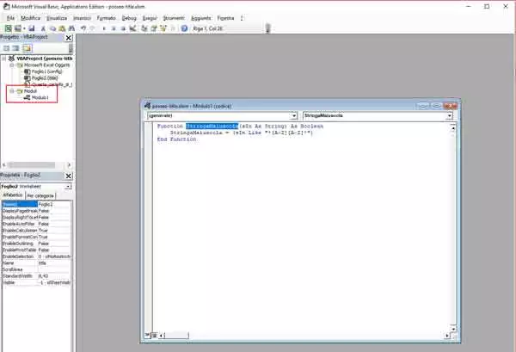
Task: Click the Project panel horizontal scrollbar thumb
Action: [x=32, y=164]
